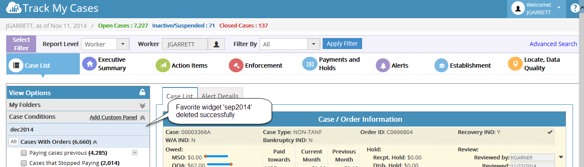The width and height of the screenshot is (584, 167).
Task: Click the Closed Cases : 137 count
Action: coord(244,25)
